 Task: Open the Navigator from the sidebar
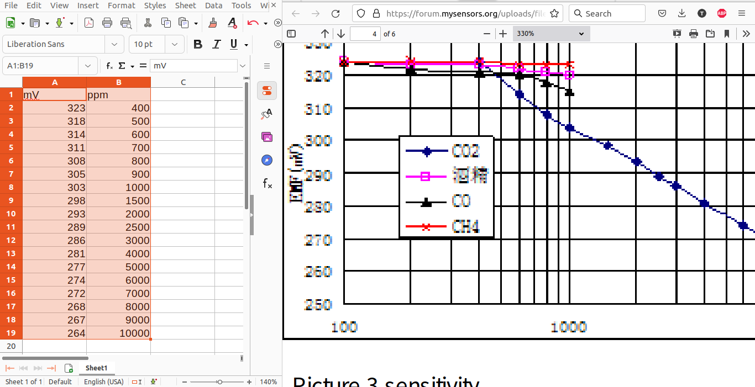tap(267, 160)
